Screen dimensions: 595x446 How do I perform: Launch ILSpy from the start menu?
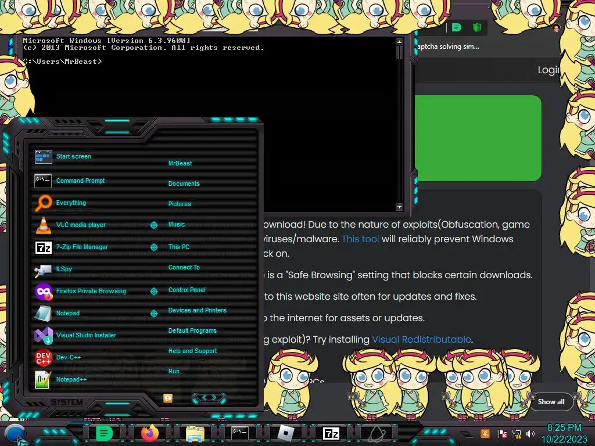tap(53, 269)
